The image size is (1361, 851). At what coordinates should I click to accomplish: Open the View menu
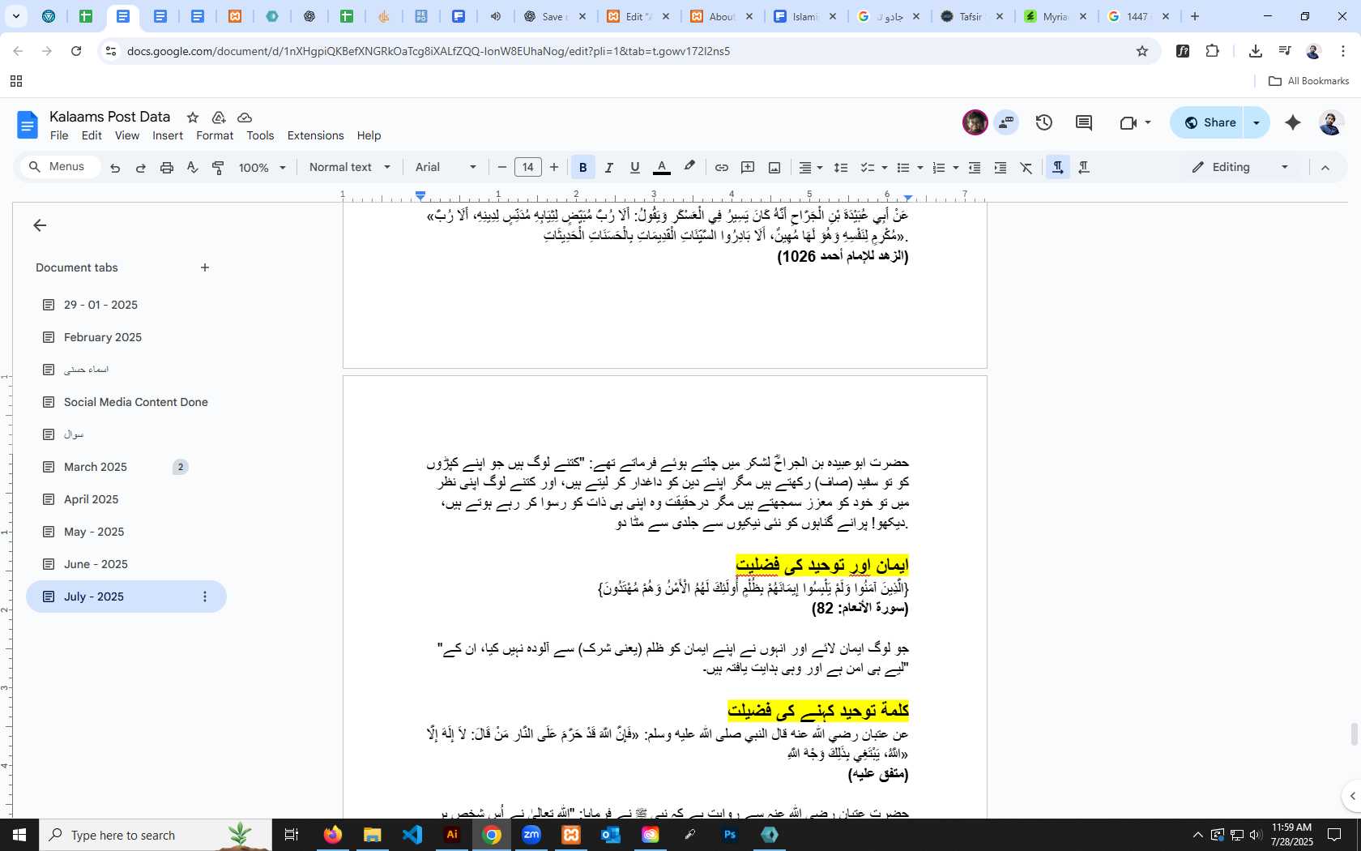[127, 135]
